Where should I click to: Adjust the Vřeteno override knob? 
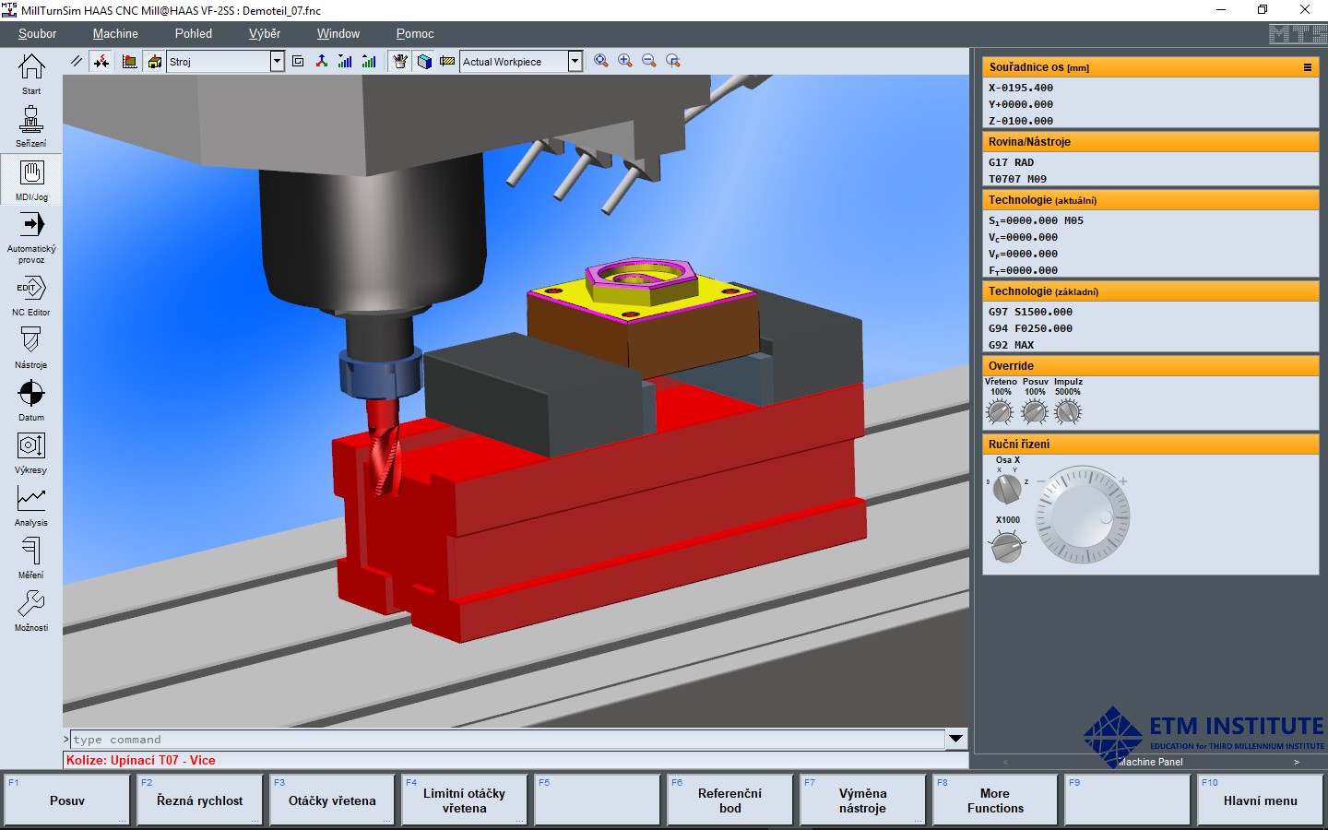tap(1000, 411)
